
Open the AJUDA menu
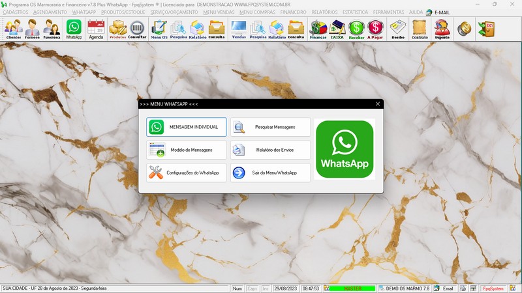416,12
